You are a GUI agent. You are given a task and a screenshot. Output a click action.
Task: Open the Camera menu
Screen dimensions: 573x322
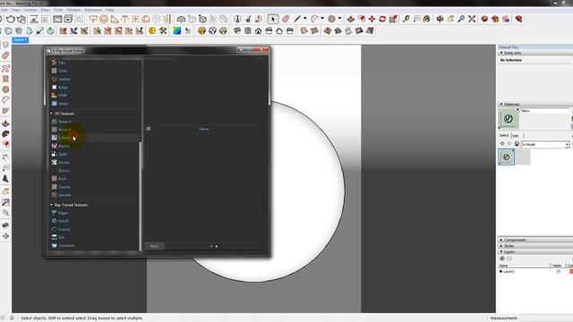(x=30, y=10)
